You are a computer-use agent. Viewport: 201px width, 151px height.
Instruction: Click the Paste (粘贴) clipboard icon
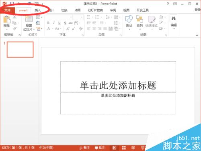click(x=7, y=19)
